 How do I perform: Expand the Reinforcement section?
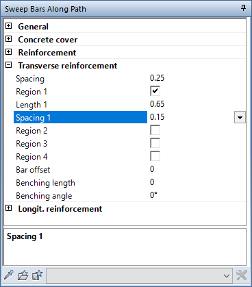tap(8, 52)
